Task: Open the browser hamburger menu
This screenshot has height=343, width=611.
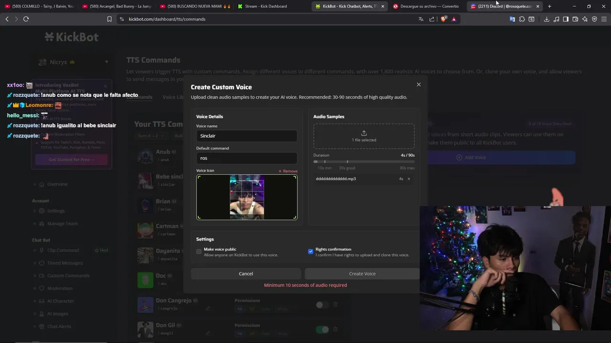Action: (604, 19)
